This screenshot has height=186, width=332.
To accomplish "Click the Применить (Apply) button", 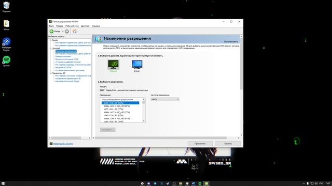I will tap(200, 144).
